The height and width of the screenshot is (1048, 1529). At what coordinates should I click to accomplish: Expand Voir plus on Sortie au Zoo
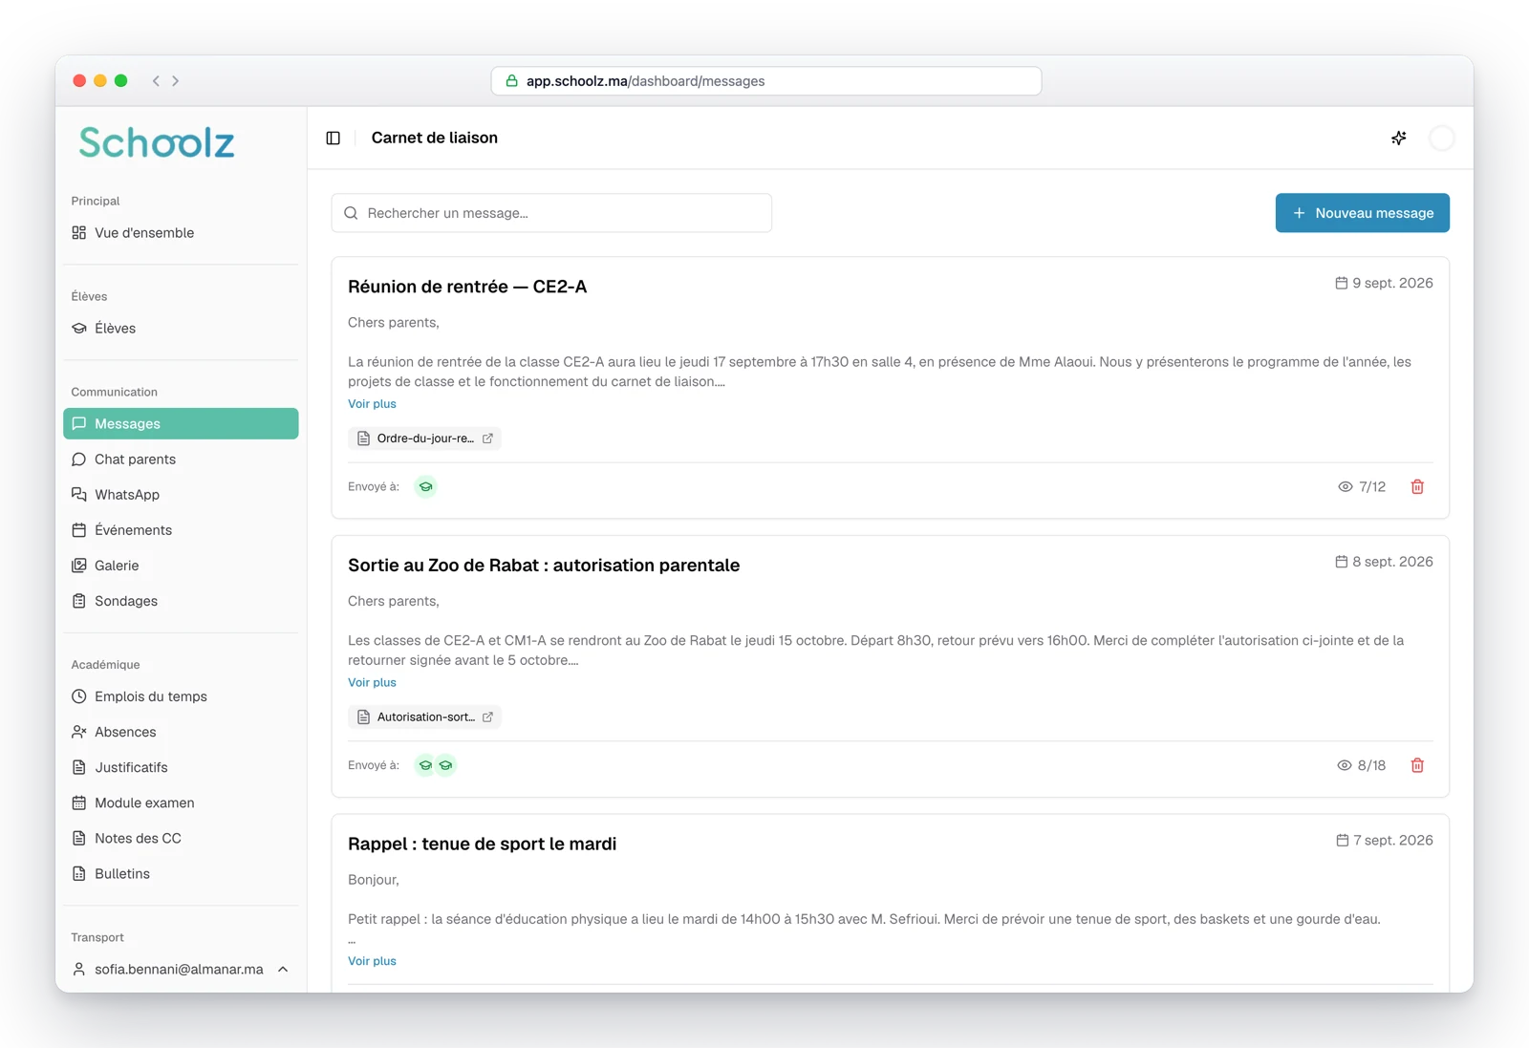click(372, 682)
